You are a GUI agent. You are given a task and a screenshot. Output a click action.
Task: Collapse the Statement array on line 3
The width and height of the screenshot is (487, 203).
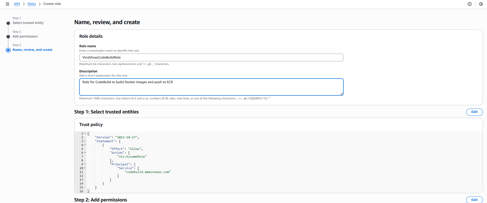(85, 141)
